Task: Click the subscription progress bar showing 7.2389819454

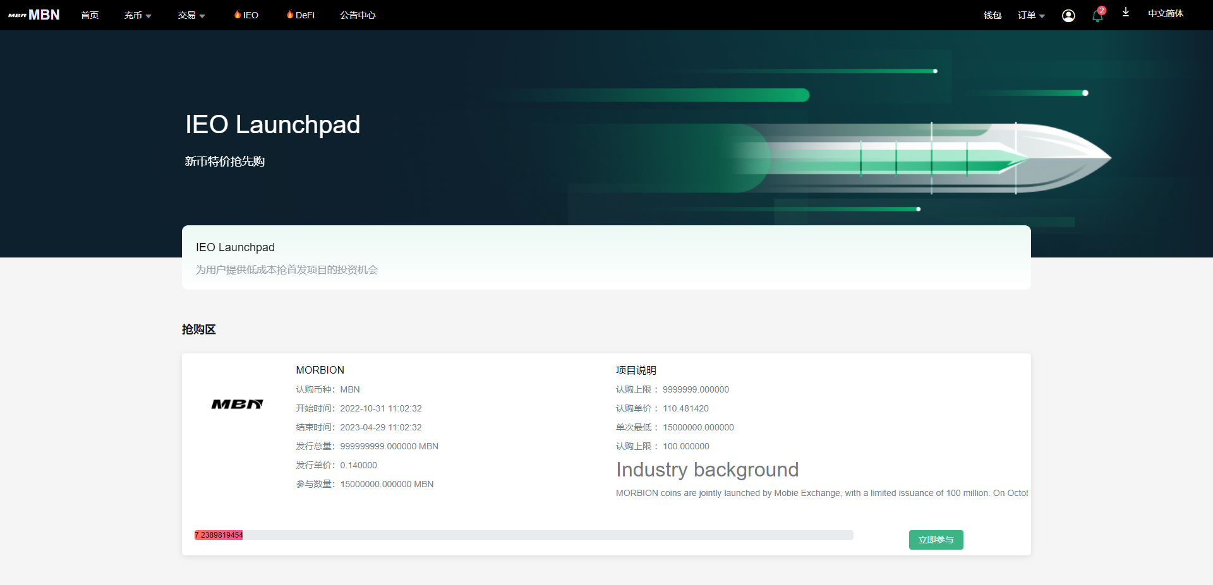Action: (523, 535)
